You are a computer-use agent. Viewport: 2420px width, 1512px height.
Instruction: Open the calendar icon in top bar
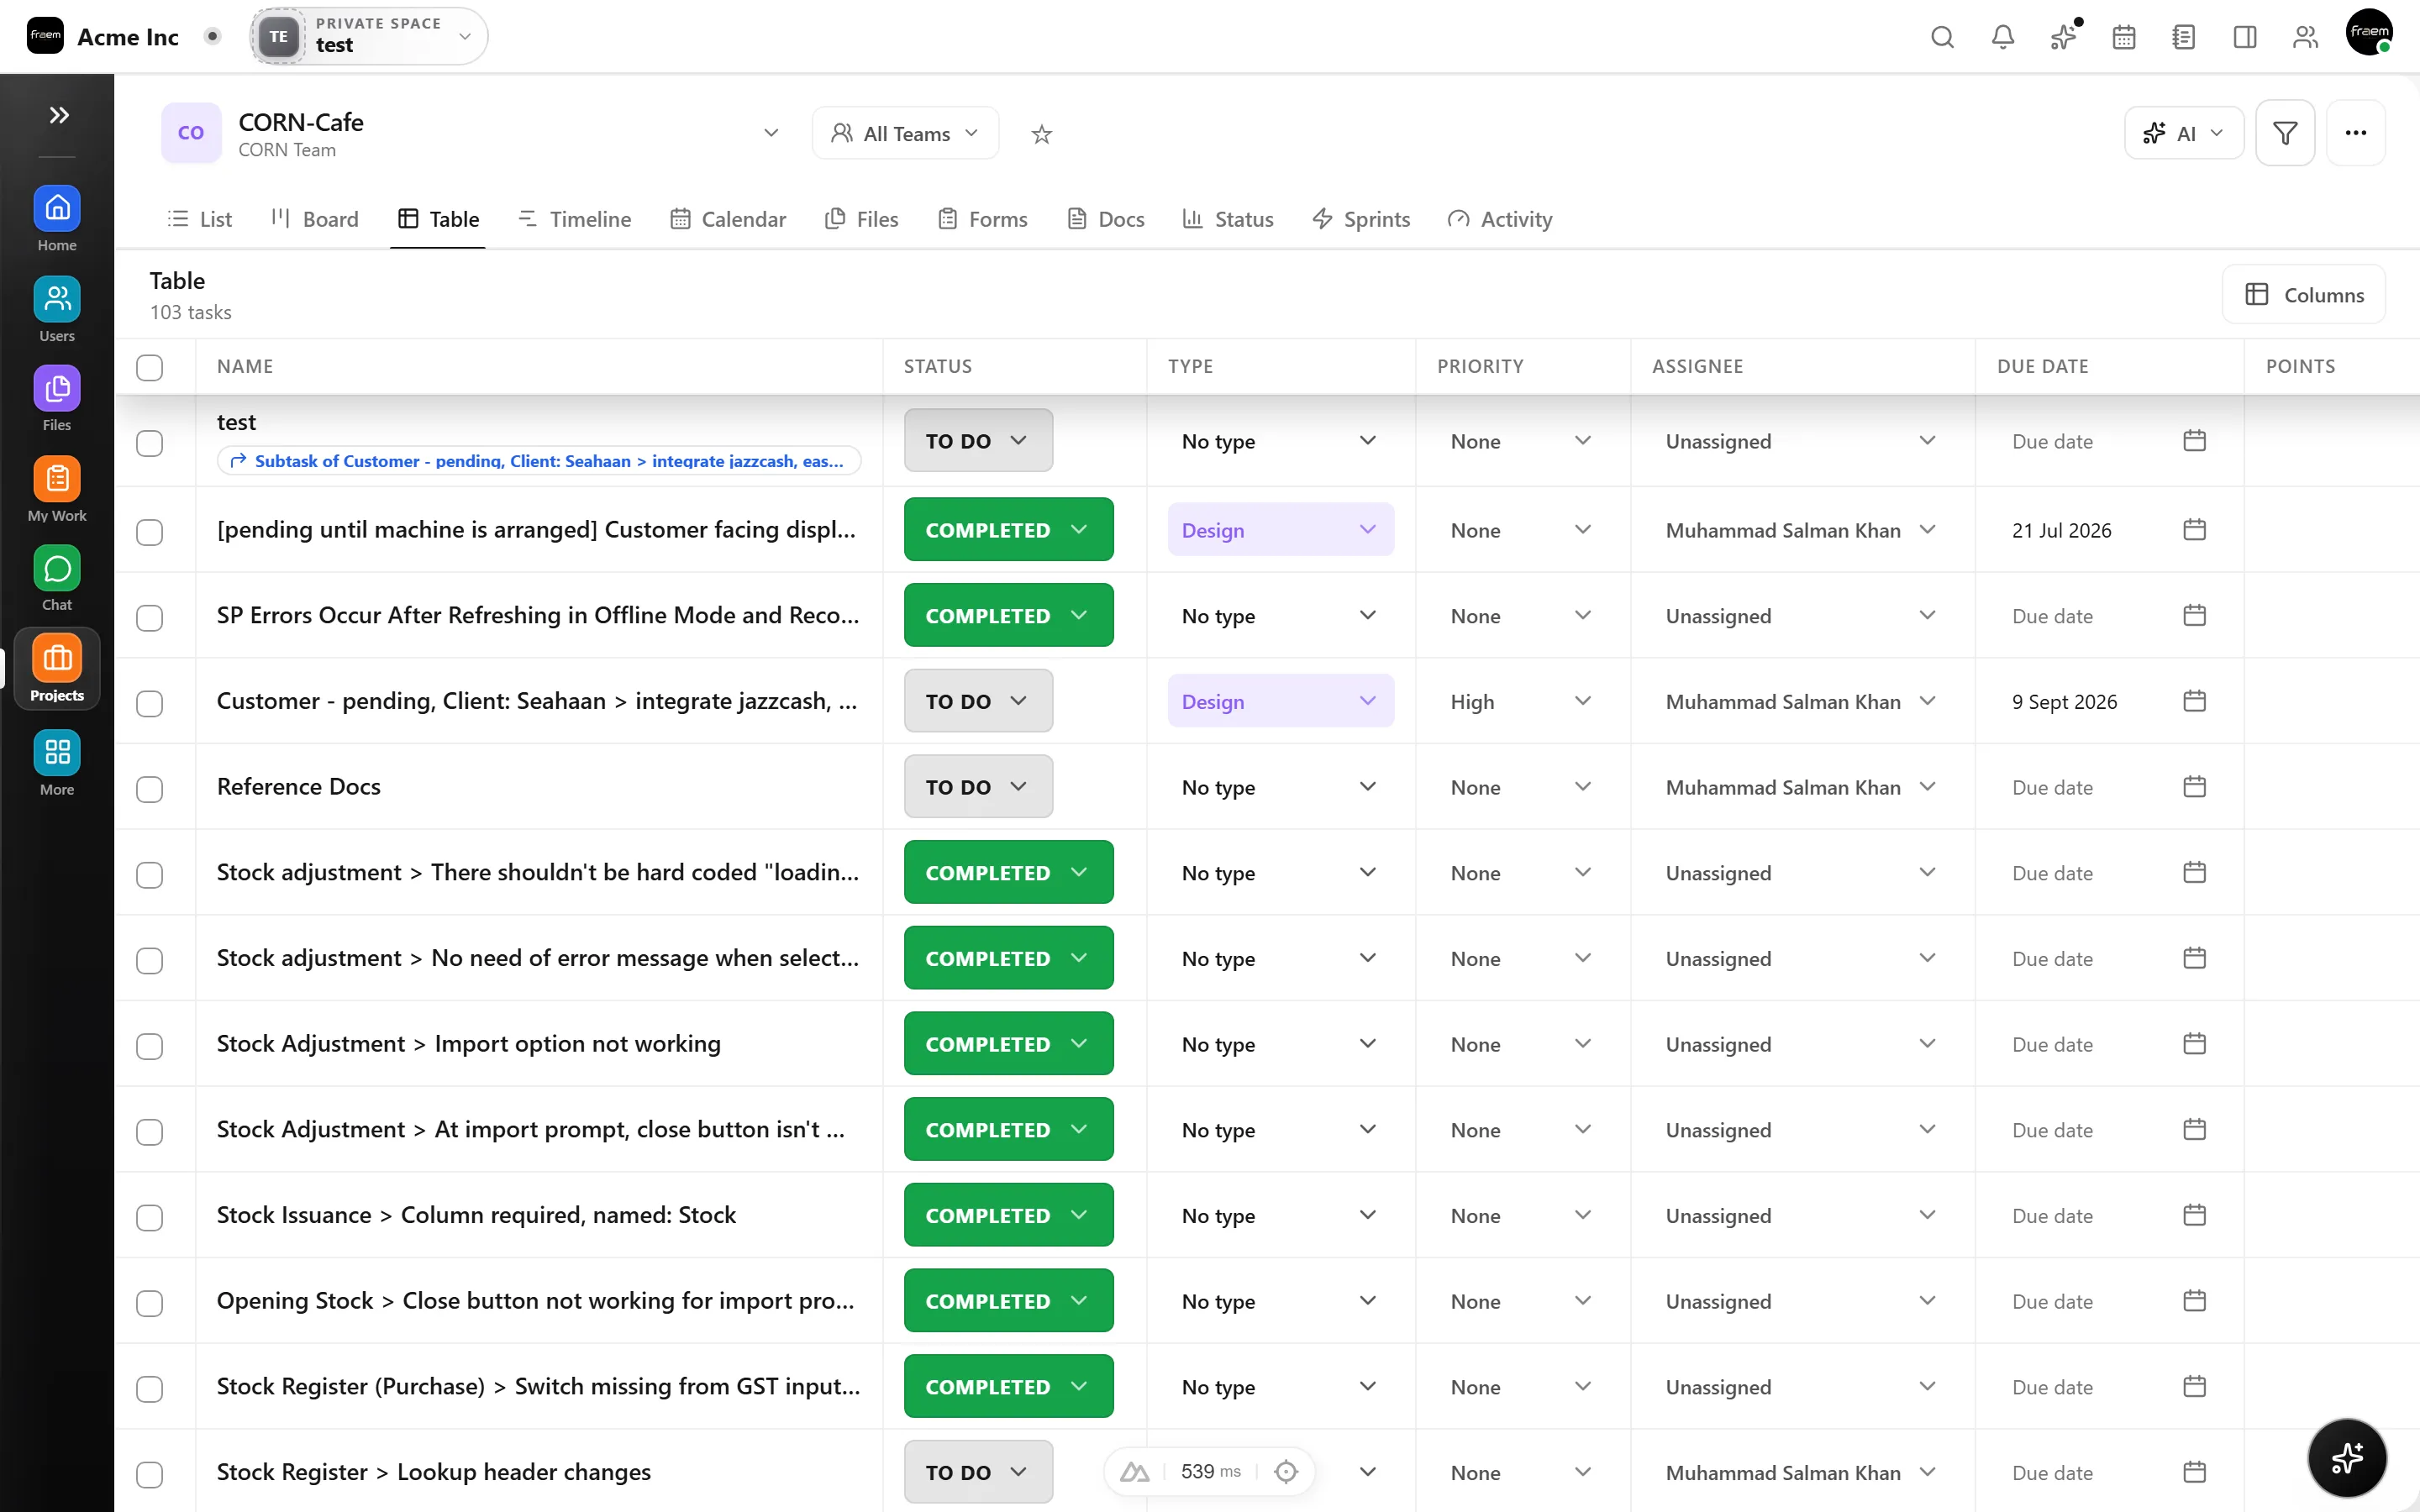click(x=2123, y=37)
